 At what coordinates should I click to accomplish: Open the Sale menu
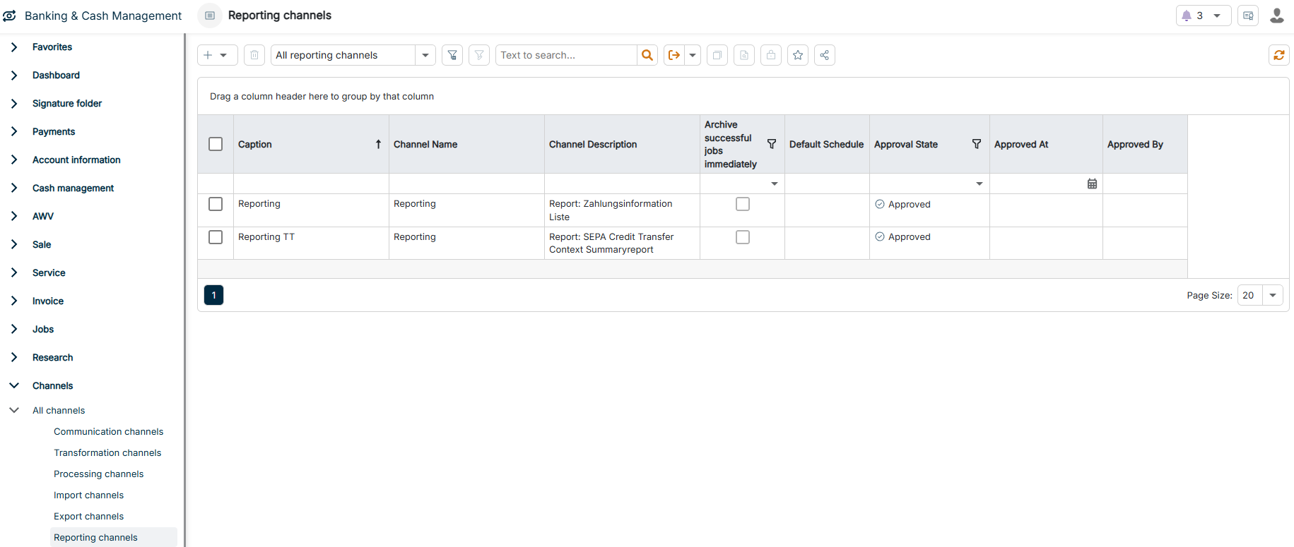point(42,244)
